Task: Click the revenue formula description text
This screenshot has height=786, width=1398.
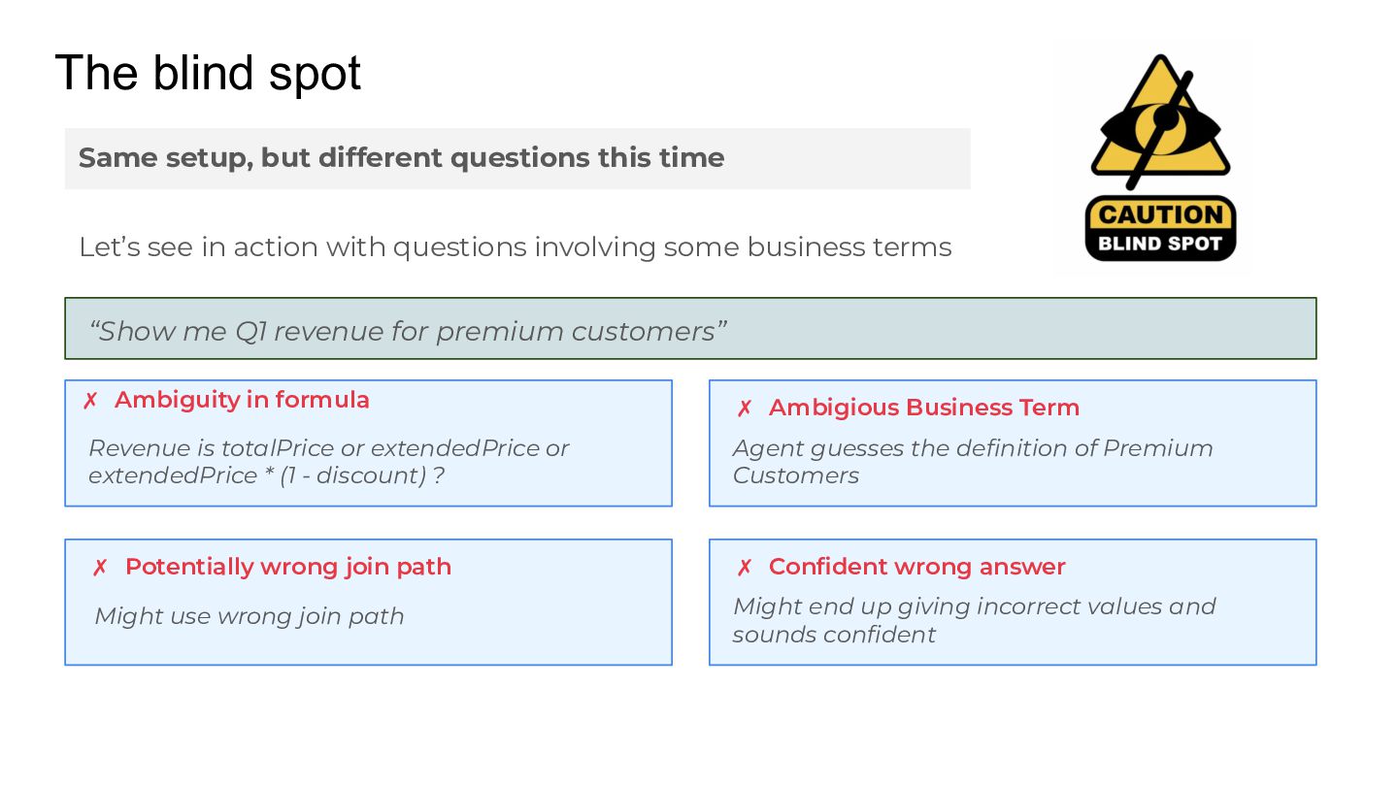Action: [x=328, y=462]
